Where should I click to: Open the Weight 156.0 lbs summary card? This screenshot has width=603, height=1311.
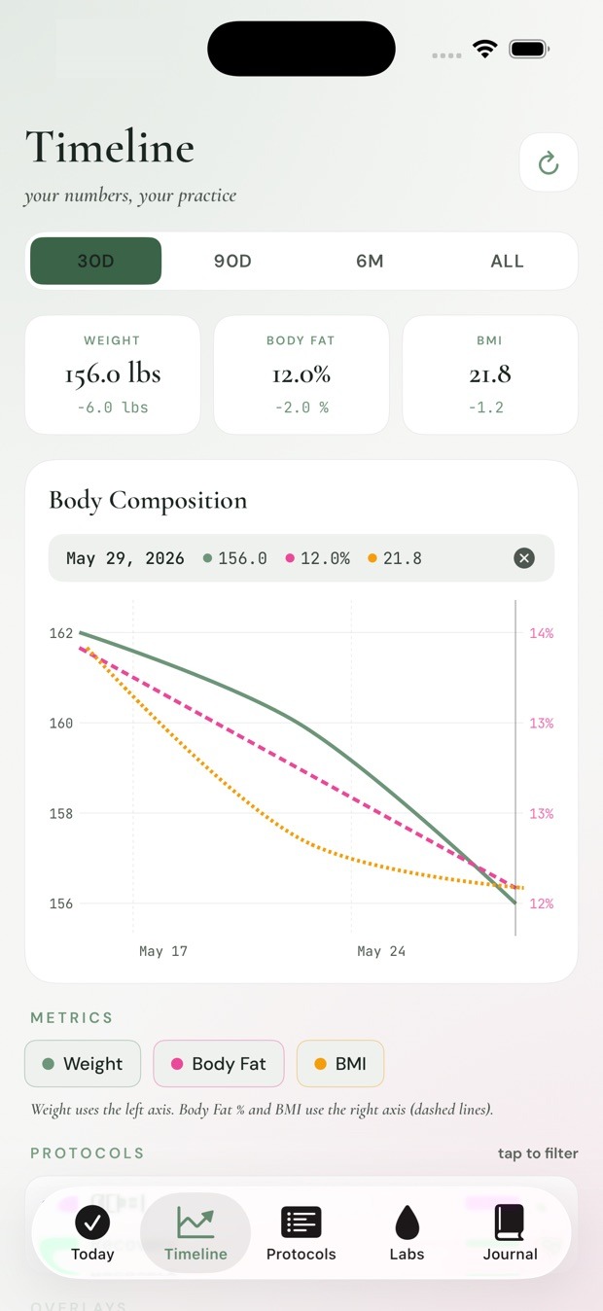(x=113, y=374)
